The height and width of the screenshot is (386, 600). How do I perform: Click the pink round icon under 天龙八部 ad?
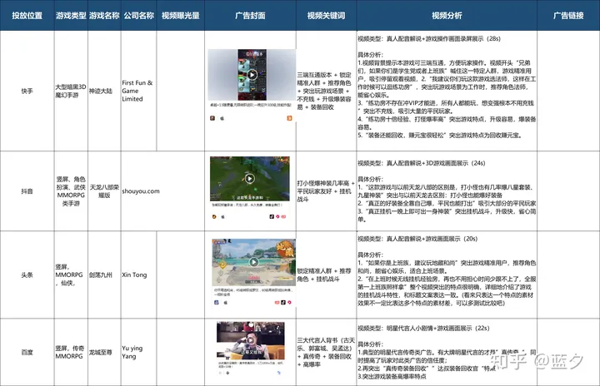277,216
